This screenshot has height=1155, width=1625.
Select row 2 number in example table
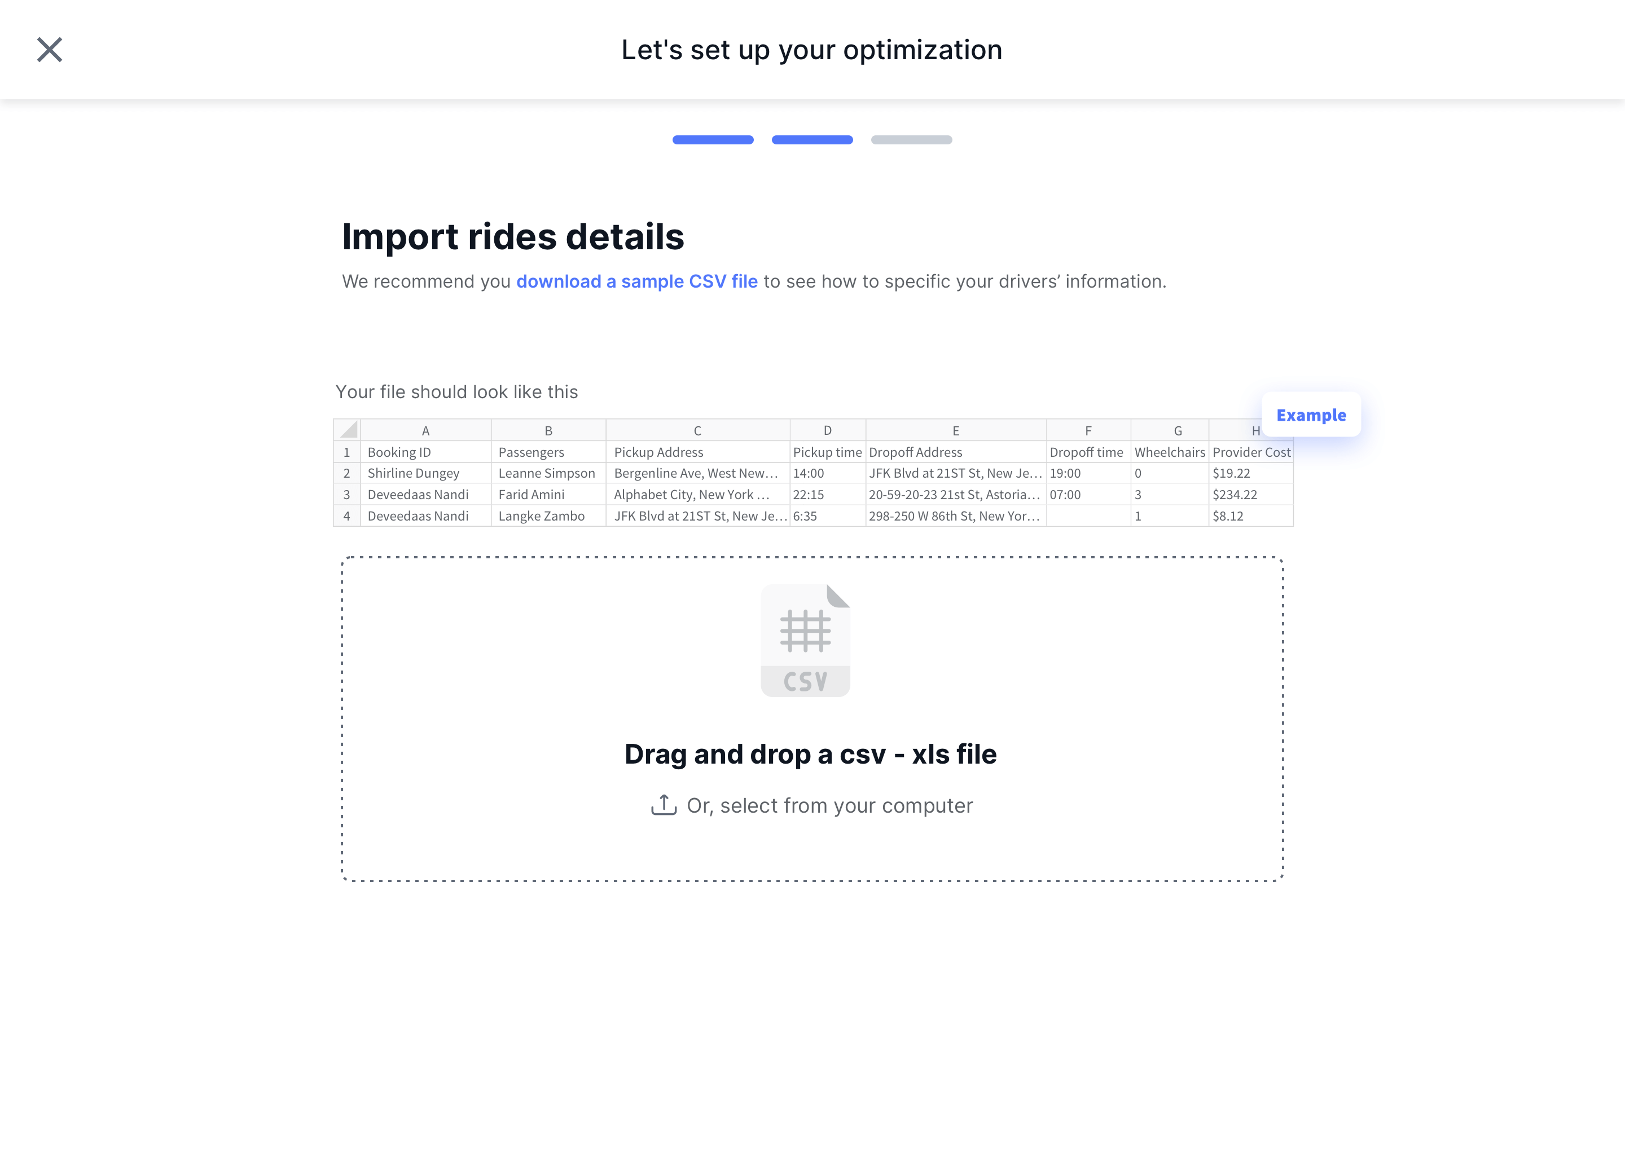[346, 474]
